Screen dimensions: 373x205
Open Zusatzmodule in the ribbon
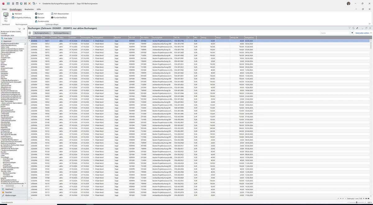click(42, 21)
